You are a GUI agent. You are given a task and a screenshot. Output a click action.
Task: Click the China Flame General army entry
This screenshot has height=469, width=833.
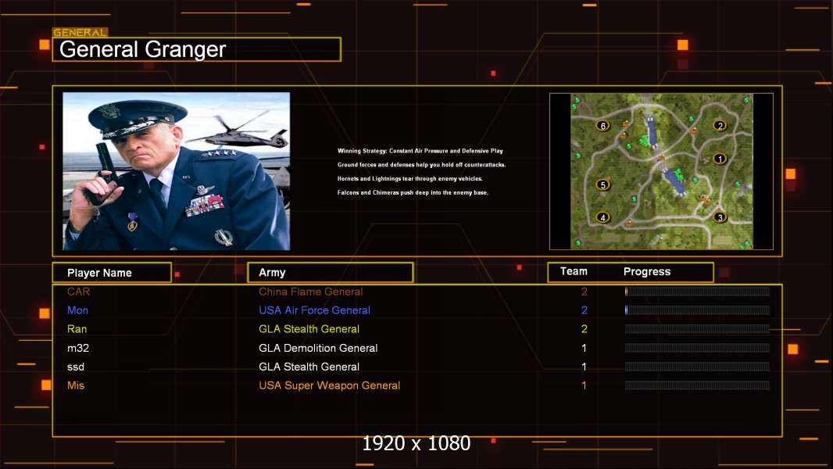[311, 292]
